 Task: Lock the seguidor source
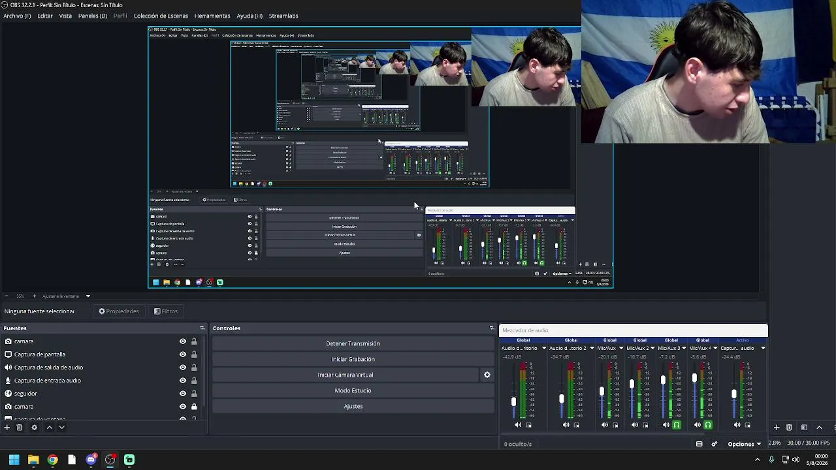tap(194, 394)
